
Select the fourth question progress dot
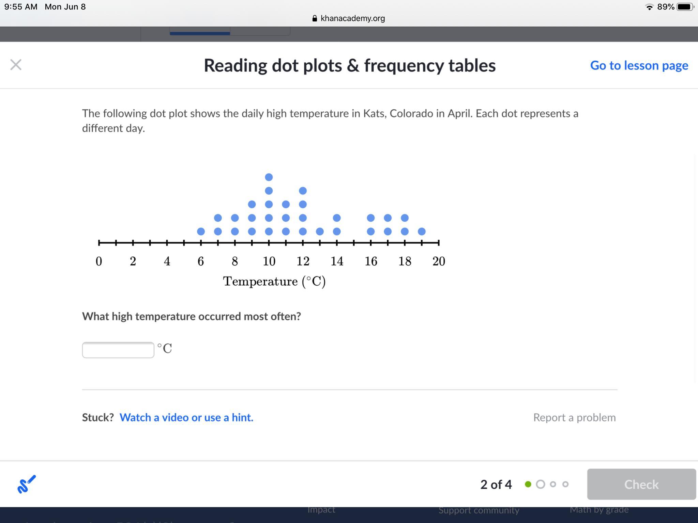[x=565, y=484]
